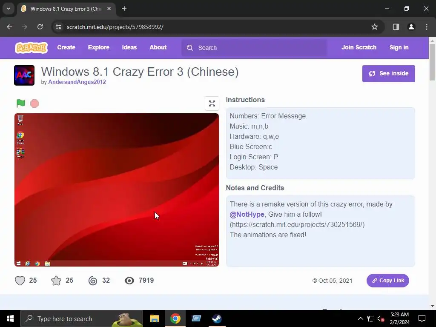Open File Explorer from Windows taskbar
The height and width of the screenshot is (327, 436).
(x=154, y=318)
